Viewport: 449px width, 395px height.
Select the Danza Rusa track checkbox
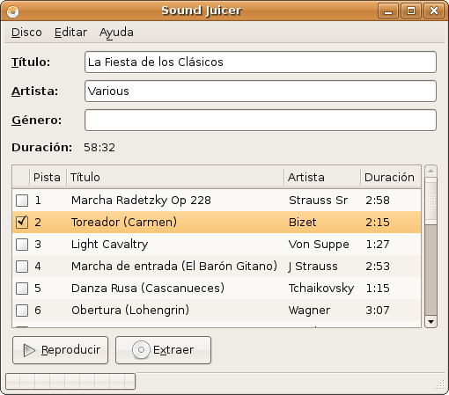pos(22,289)
